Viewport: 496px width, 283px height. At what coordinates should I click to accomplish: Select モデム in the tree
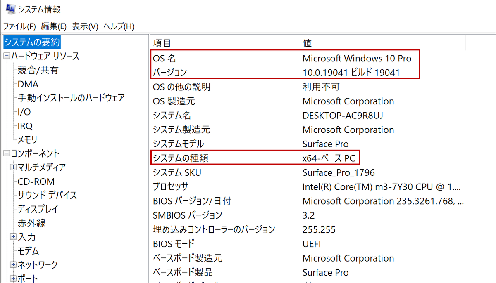pyautogui.click(x=28, y=251)
